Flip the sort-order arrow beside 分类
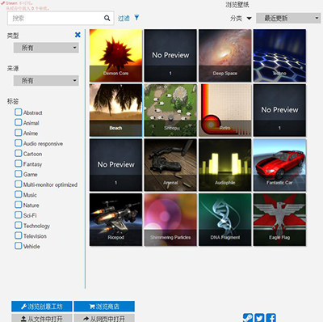 pyautogui.click(x=250, y=19)
